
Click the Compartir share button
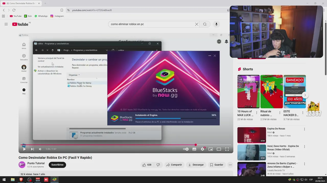[x=174, y=165]
